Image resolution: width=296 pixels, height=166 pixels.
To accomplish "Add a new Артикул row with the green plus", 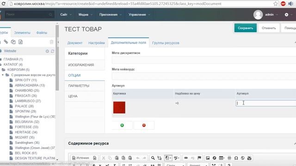I will (x=122, y=125).
